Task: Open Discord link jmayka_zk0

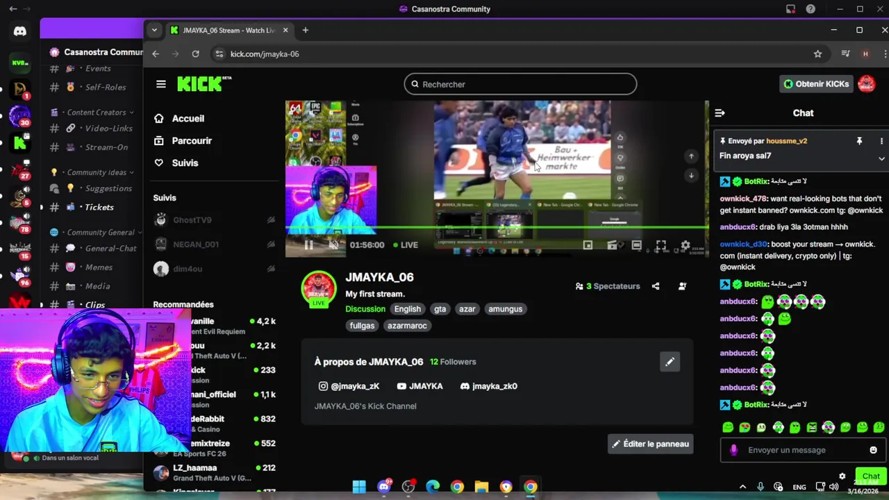Action: 489,386
